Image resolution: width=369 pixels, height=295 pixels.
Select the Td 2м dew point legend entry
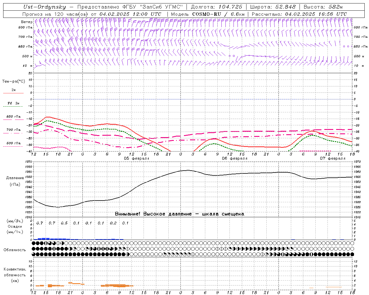(x=13, y=103)
